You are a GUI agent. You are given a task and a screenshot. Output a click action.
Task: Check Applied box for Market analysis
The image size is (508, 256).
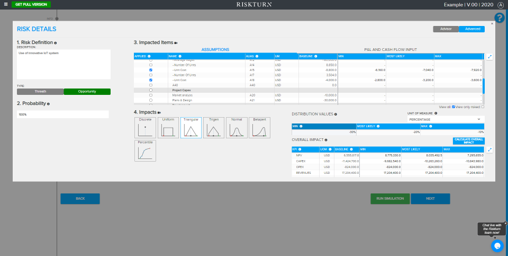tap(151, 95)
